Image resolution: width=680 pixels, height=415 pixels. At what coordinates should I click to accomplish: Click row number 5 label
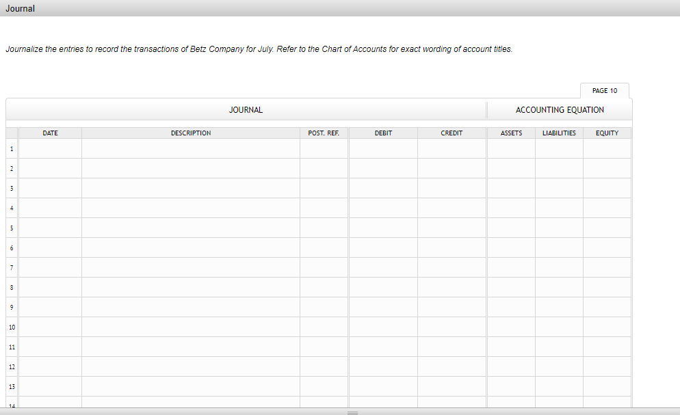pos(11,228)
